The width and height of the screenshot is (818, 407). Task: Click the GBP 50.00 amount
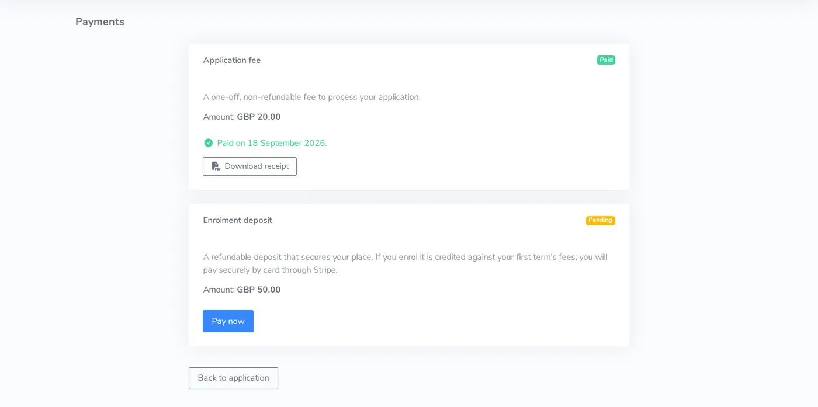click(x=259, y=290)
